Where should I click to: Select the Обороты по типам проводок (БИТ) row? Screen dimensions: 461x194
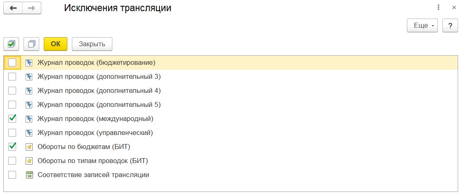tap(93, 161)
